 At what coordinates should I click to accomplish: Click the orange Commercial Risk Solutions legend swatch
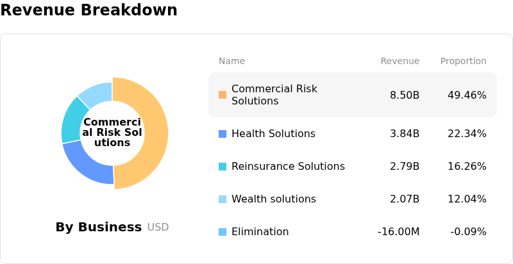[223, 95]
